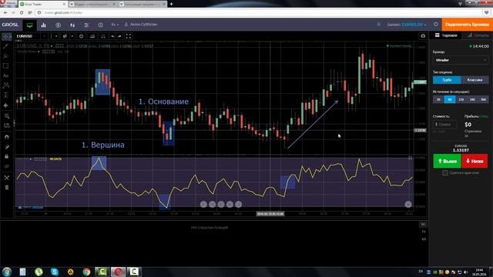Expand the Utrader broker dropdown
This screenshot has width=493, height=277.
[x=461, y=60]
